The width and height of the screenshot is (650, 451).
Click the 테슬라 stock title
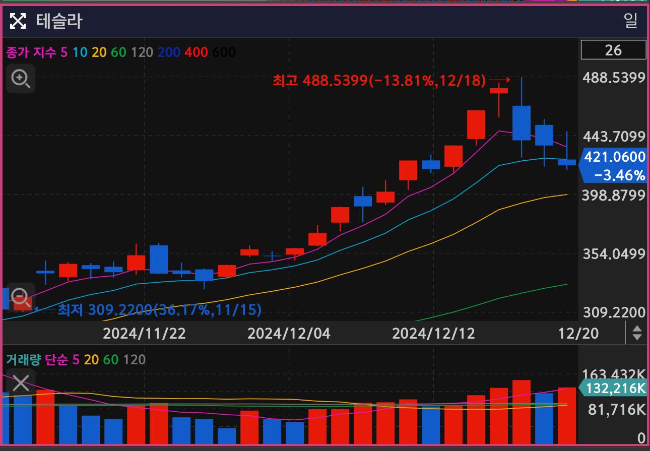point(59,21)
